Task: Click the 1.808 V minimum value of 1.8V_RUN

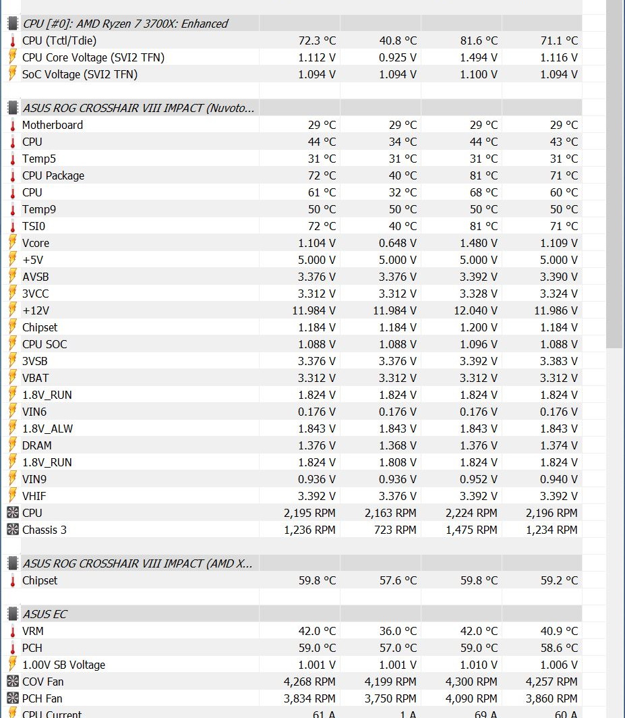Action: (398, 462)
